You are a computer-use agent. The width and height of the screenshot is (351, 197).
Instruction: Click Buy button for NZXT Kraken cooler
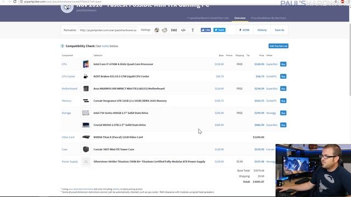click(x=283, y=77)
